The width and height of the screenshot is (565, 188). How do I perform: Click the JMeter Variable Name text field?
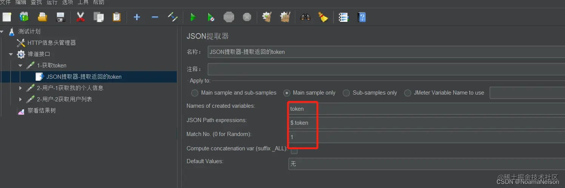(527, 93)
